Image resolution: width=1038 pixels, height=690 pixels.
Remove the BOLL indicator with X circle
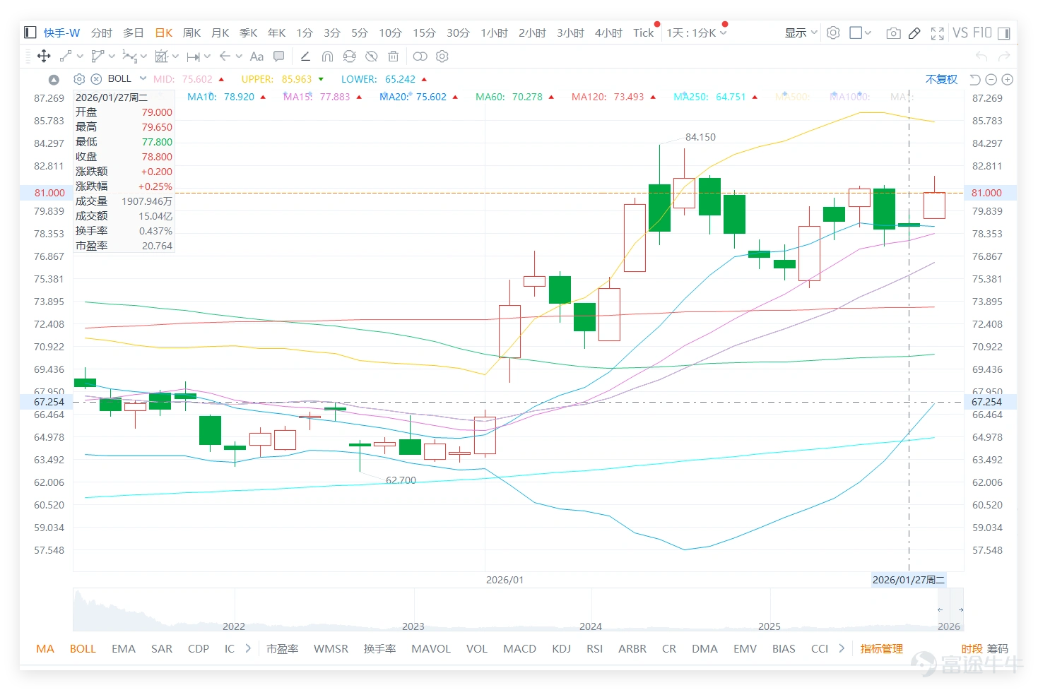click(96, 79)
